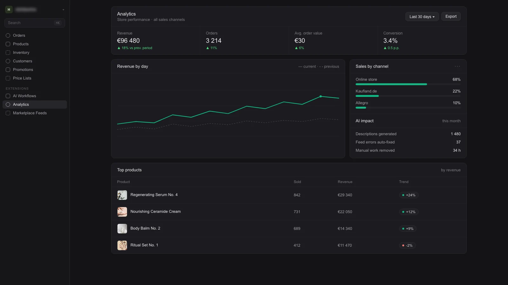The height and width of the screenshot is (285, 508).
Task: Click the 'Manual work removed' row label
Action: pyautogui.click(x=375, y=150)
